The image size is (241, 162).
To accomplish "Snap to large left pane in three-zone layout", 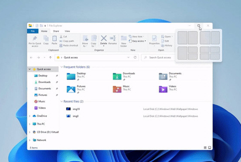I will [182, 53].
